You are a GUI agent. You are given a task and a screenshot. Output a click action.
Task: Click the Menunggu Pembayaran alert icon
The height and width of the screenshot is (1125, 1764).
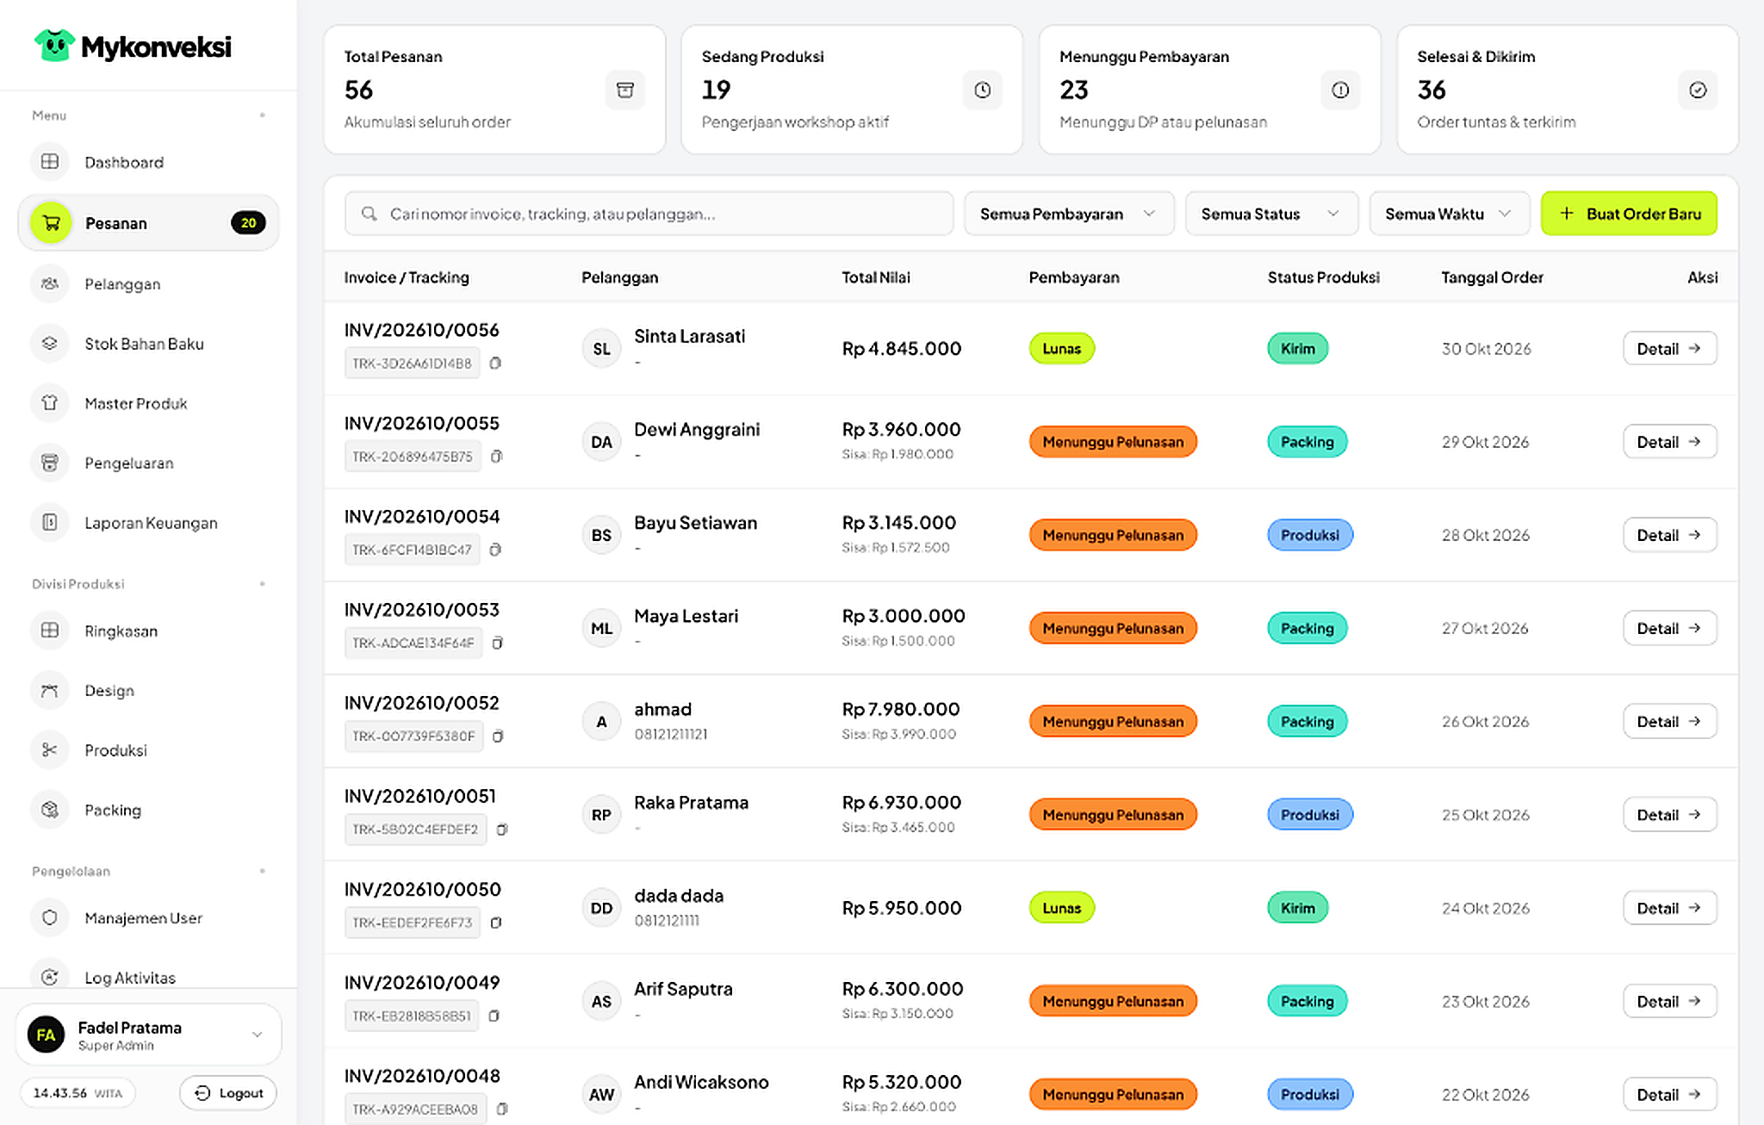pyautogui.click(x=1340, y=90)
